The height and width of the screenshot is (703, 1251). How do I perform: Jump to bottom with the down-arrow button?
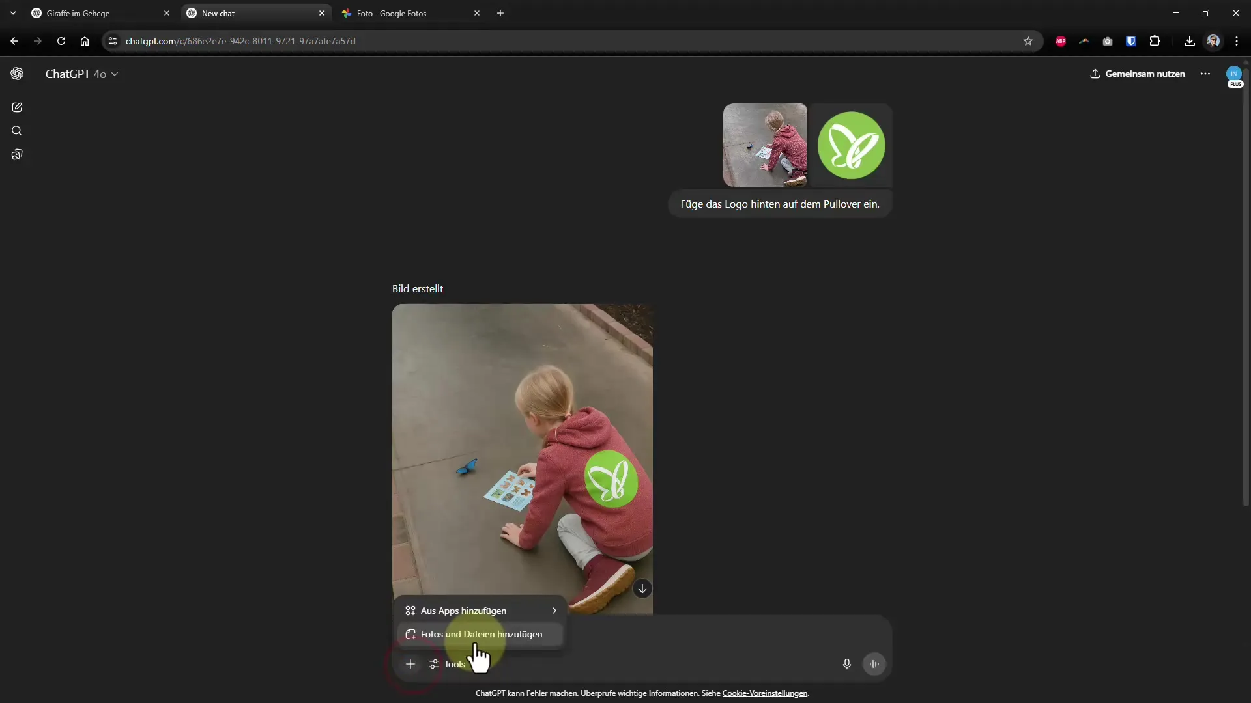click(642, 588)
